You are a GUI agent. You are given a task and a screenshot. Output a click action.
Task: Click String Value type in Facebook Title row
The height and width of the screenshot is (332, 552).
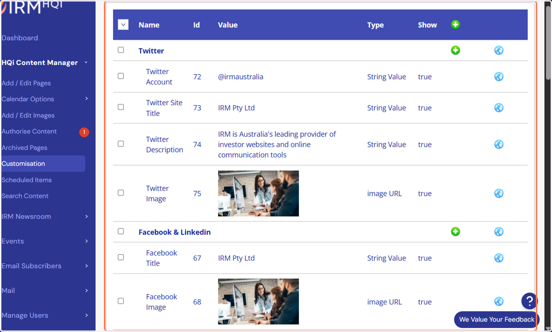click(x=386, y=258)
